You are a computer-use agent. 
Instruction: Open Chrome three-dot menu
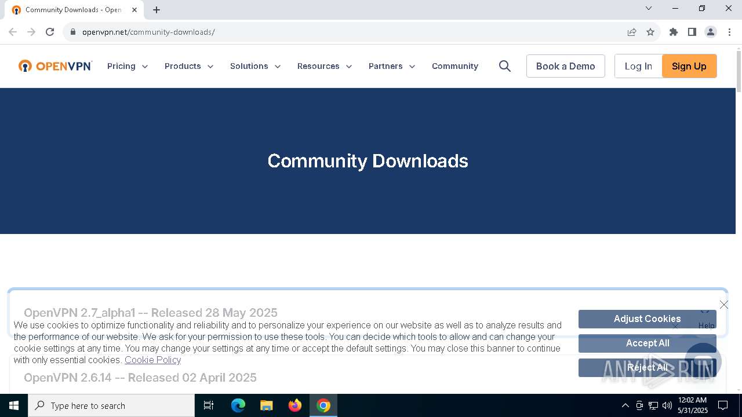pos(729,32)
